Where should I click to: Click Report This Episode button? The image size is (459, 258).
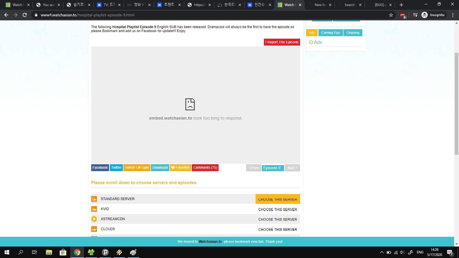coord(282,42)
